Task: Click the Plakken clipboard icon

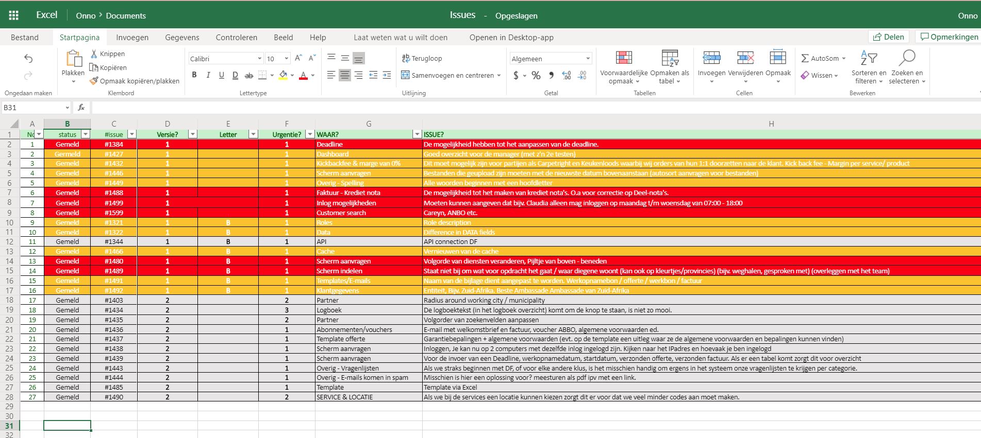Action: pyautogui.click(x=73, y=59)
